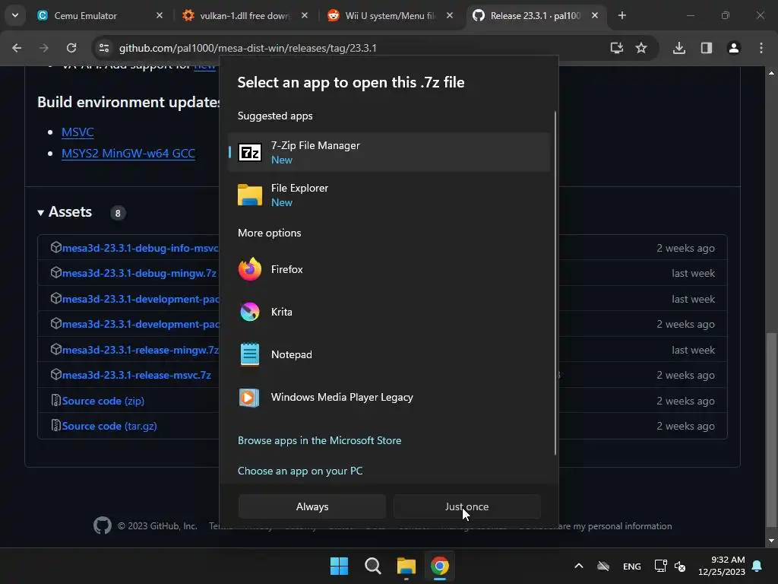Choose Notepad to open the .7z file
The width and height of the screenshot is (778, 584).
click(389, 354)
